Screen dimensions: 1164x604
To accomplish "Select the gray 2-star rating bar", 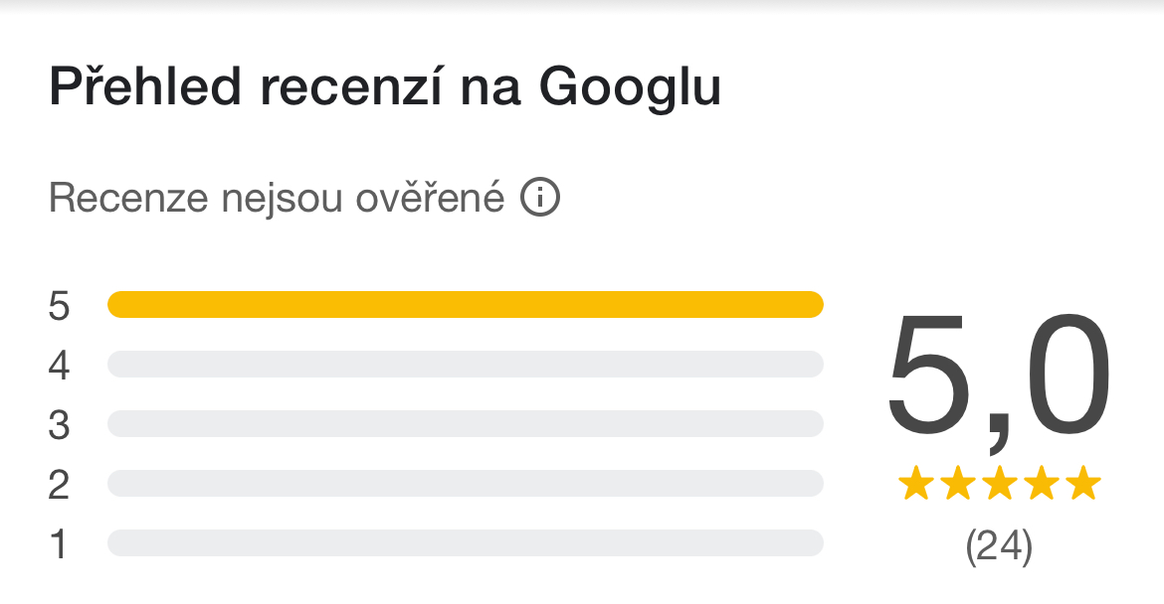I will pos(465,484).
